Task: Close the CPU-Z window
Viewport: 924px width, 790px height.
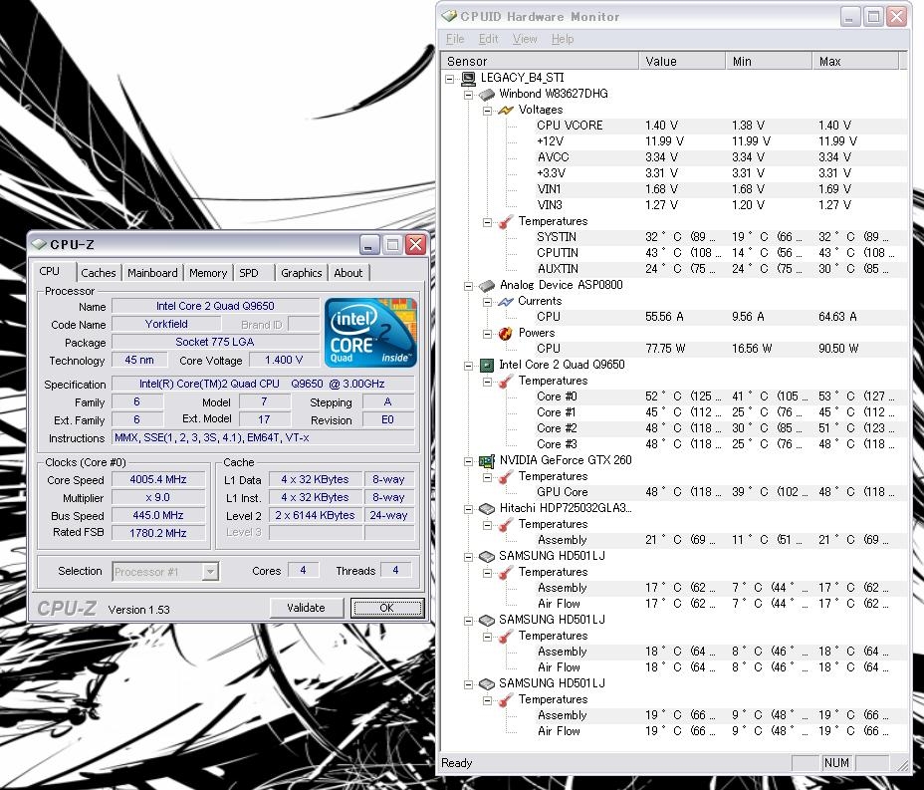Action: (416, 244)
